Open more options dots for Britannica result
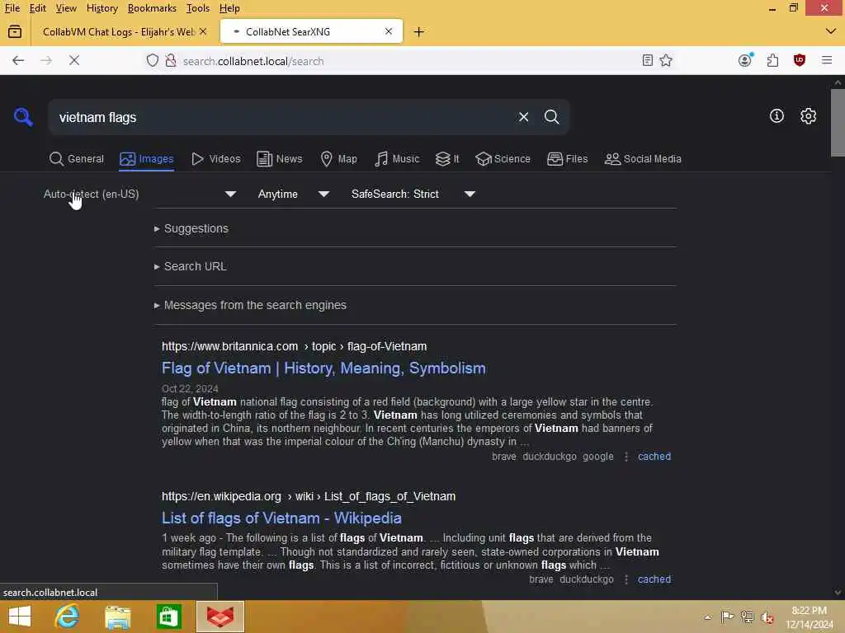Viewport: 845px width, 633px height. click(625, 457)
